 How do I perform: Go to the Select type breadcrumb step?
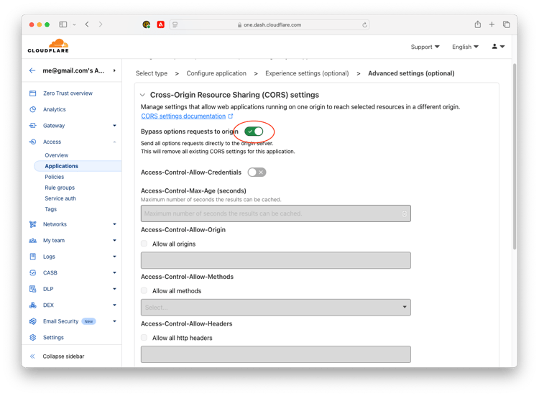152,73
